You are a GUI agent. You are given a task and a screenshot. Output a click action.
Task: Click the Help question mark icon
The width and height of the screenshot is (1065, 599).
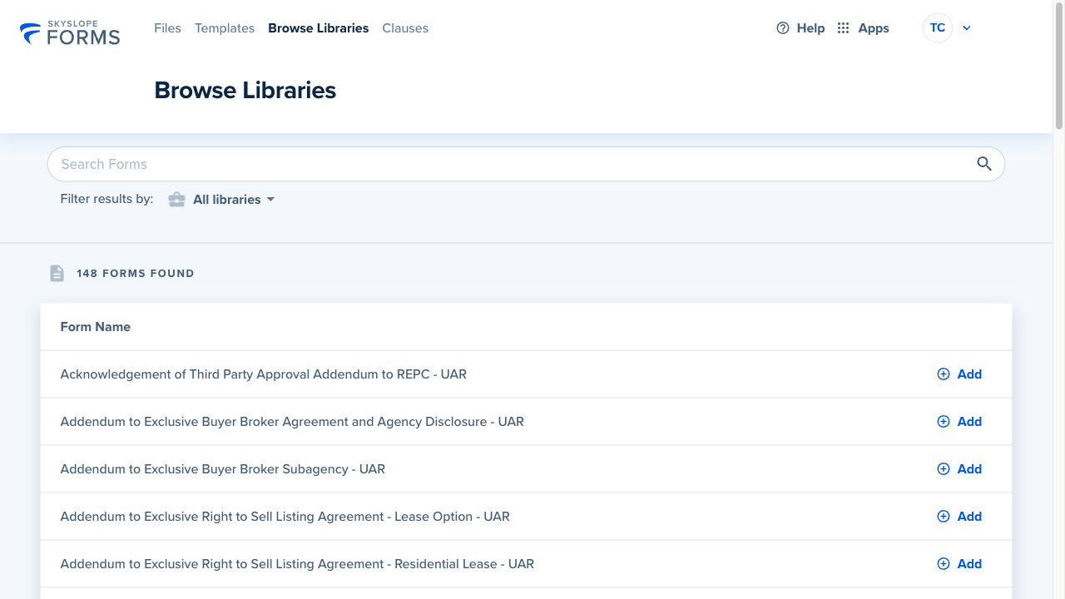coord(782,28)
